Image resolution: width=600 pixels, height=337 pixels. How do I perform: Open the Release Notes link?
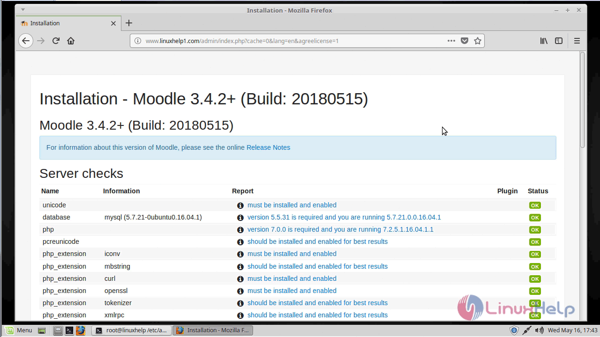pyautogui.click(x=268, y=147)
